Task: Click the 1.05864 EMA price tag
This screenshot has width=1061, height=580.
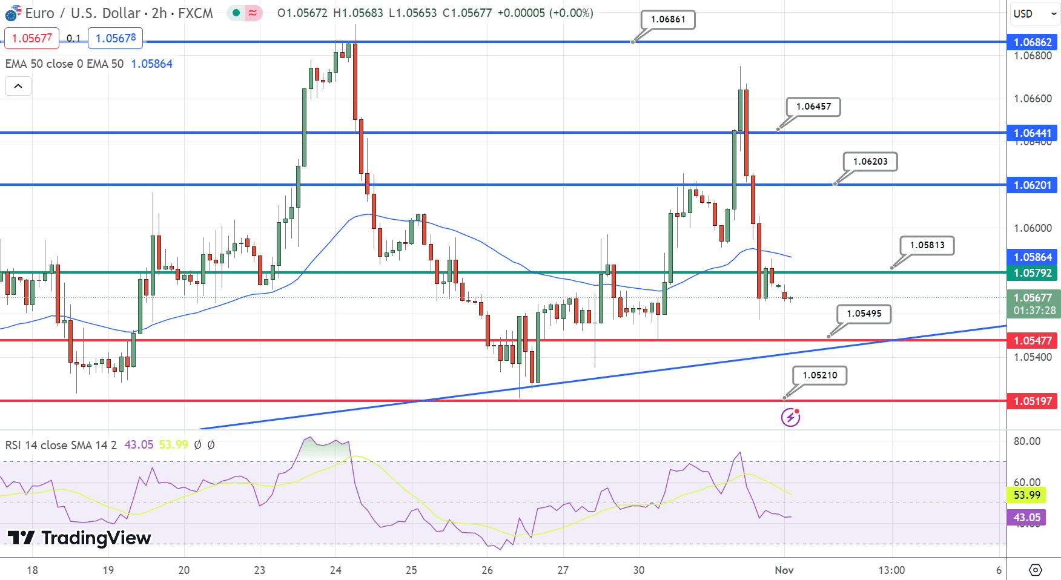Action: (x=1033, y=257)
